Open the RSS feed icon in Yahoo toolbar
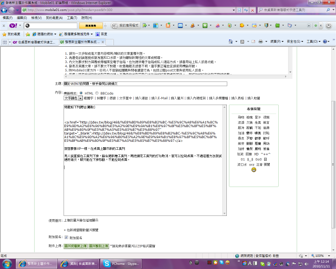This screenshot has height=269, width=336. tap(168, 26)
